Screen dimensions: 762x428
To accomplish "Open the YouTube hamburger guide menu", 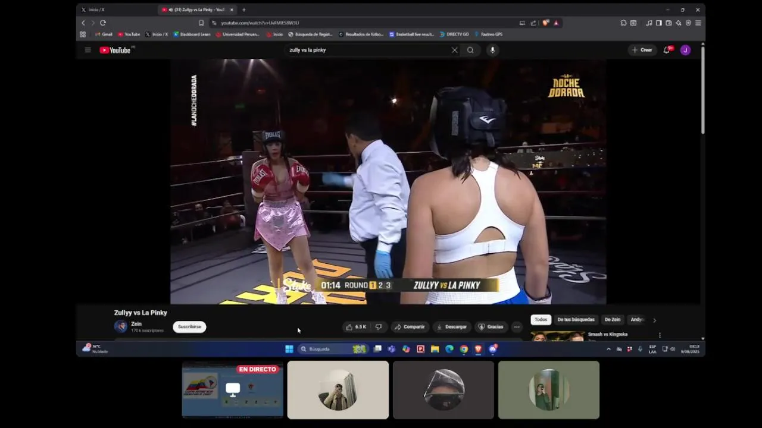I will (x=88, y=50).
